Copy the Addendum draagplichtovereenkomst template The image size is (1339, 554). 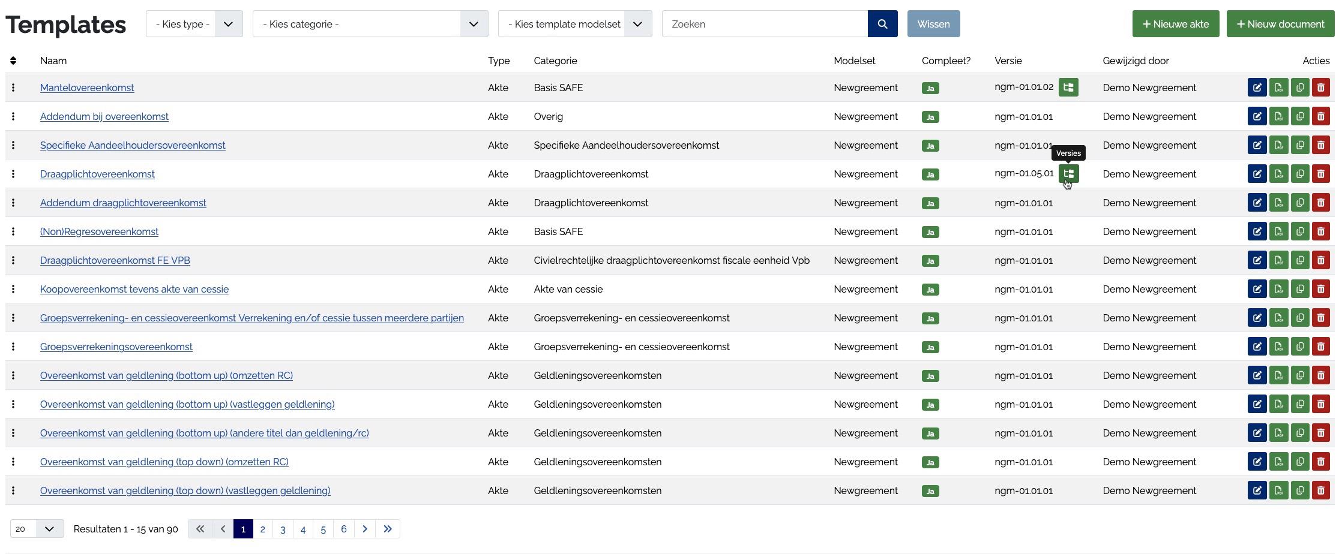pyautogui.click(x=1299, y=203)
